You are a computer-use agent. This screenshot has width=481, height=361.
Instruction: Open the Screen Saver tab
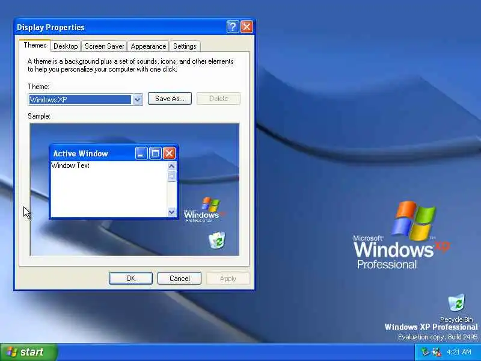[104, 46]
